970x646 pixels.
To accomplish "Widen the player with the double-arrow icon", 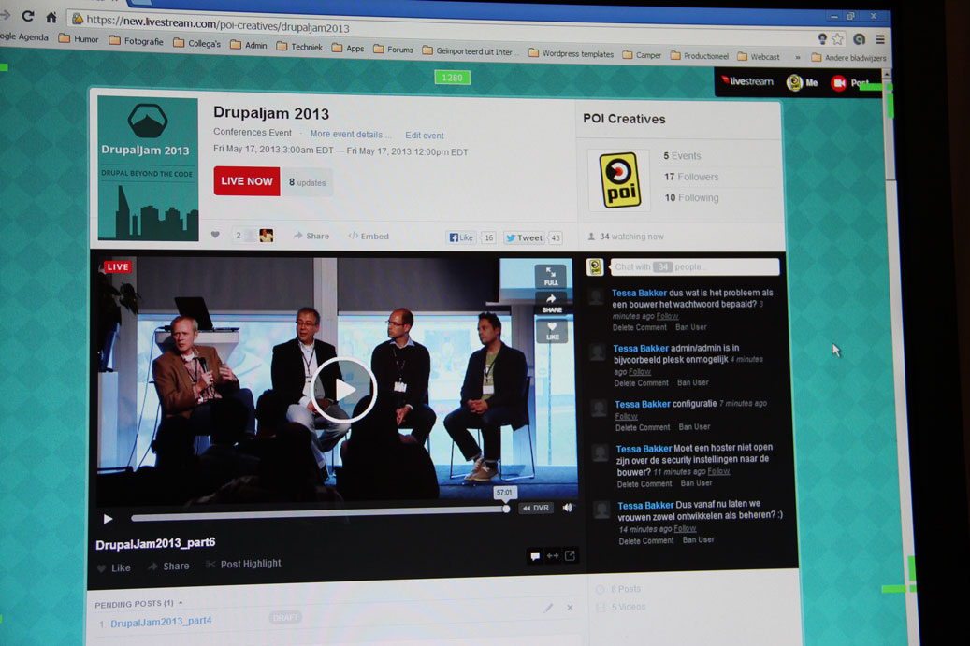I will pos(553,555).
